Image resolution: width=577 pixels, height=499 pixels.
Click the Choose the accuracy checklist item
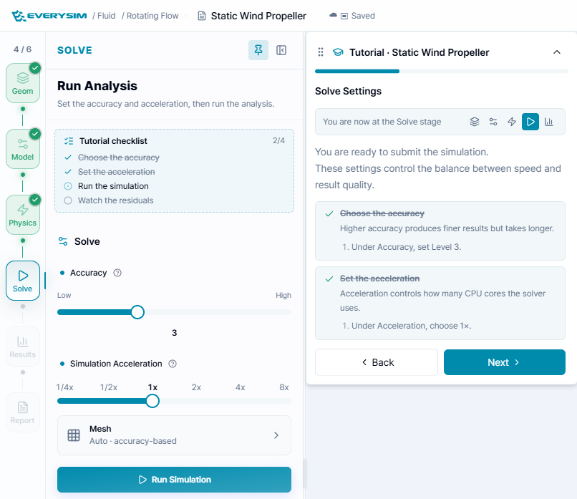point(119,158)
